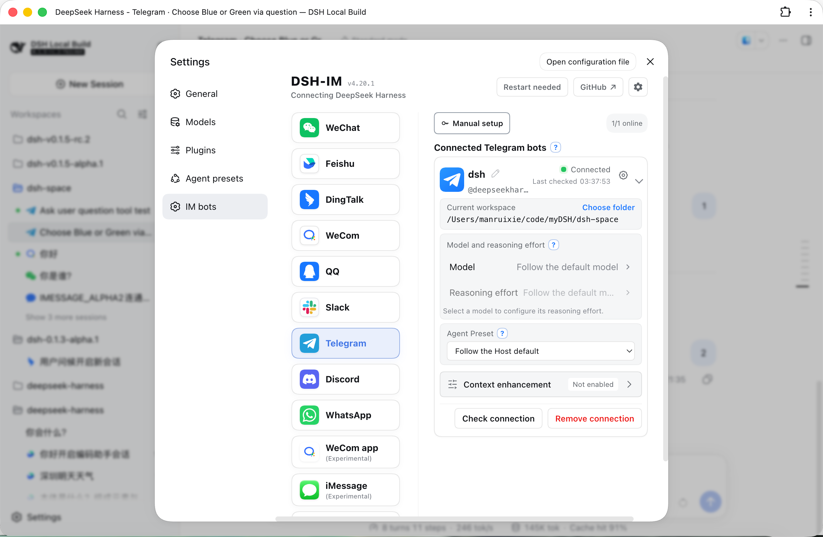This screenshot has height=537, width=823.
Task: Click the Not enabled status label
Action: 593,385
